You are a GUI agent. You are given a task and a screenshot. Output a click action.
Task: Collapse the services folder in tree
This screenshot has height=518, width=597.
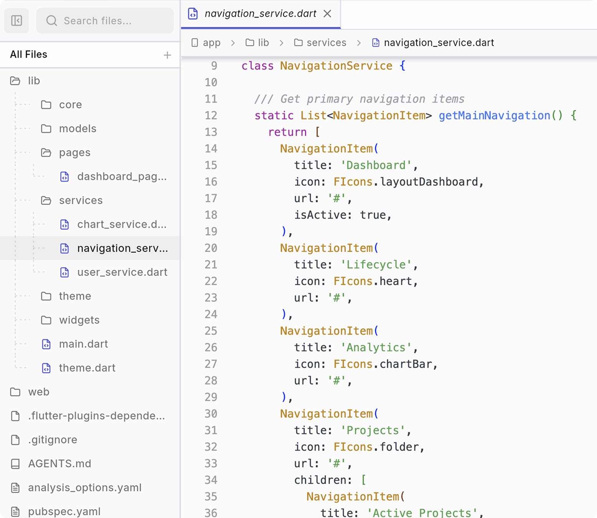tap(90, 200)
